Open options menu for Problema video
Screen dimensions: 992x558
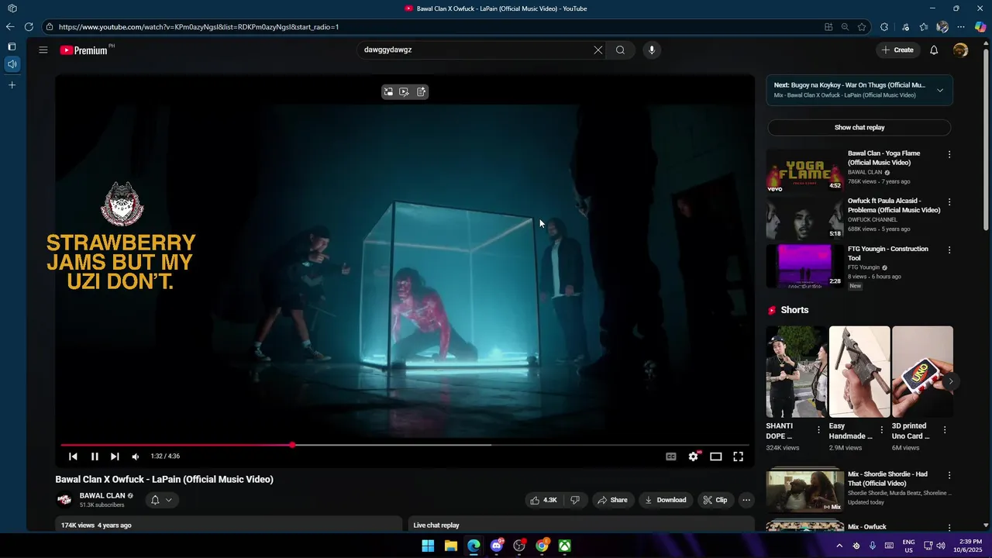coord(949,202)
